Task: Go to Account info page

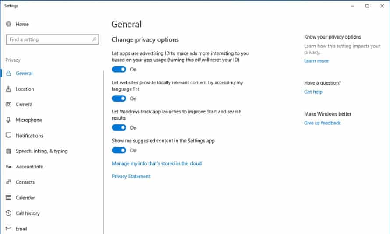Action: [29, 167]
